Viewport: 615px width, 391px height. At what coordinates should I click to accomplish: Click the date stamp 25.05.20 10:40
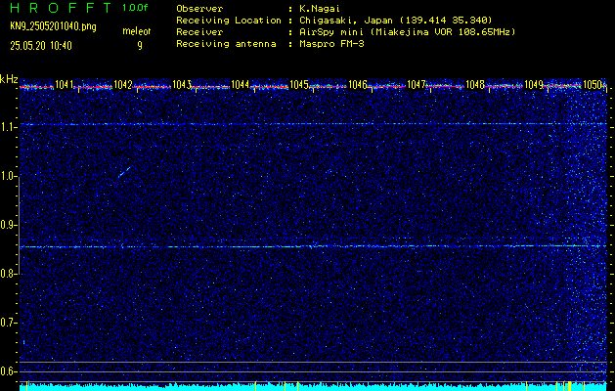(41, 46)
